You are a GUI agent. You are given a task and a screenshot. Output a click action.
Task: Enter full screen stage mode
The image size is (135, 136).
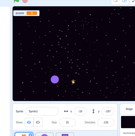coord(133,2)
